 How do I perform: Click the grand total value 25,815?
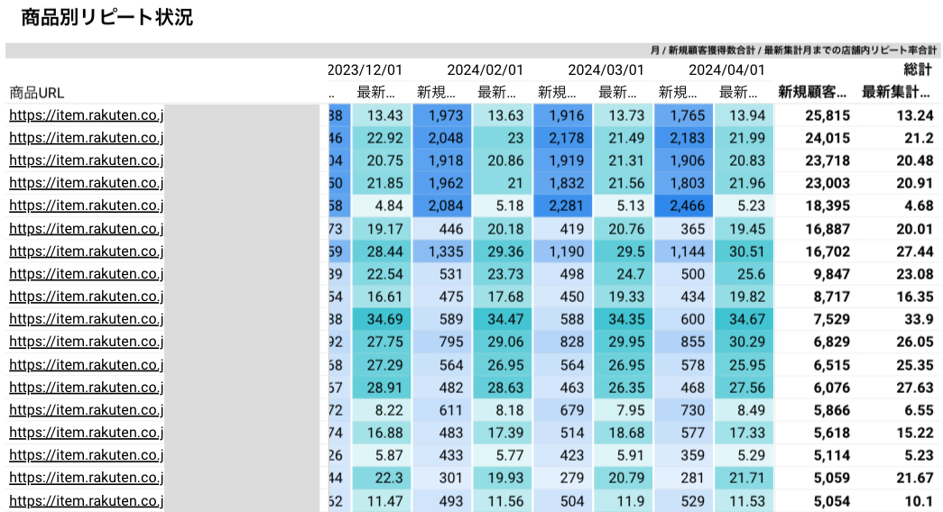click(x=827, y=114)
